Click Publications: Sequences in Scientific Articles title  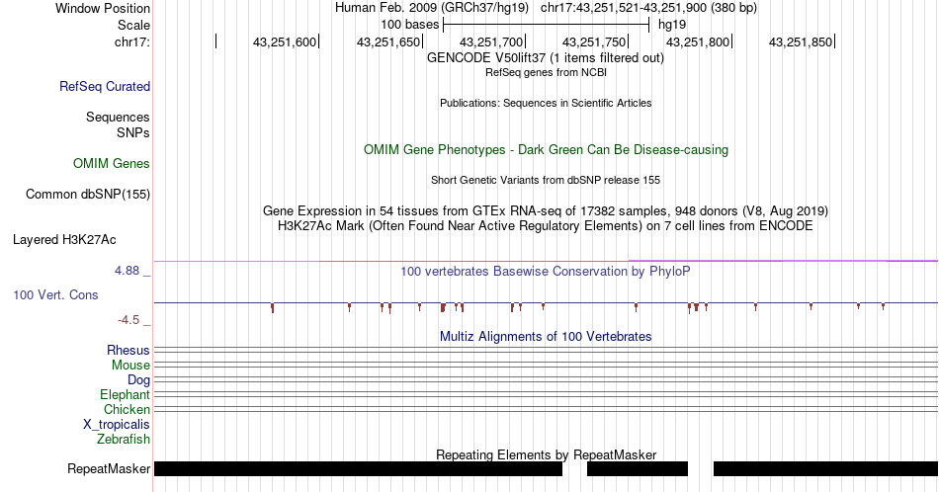pyautogui.click(x=546, y=103)
